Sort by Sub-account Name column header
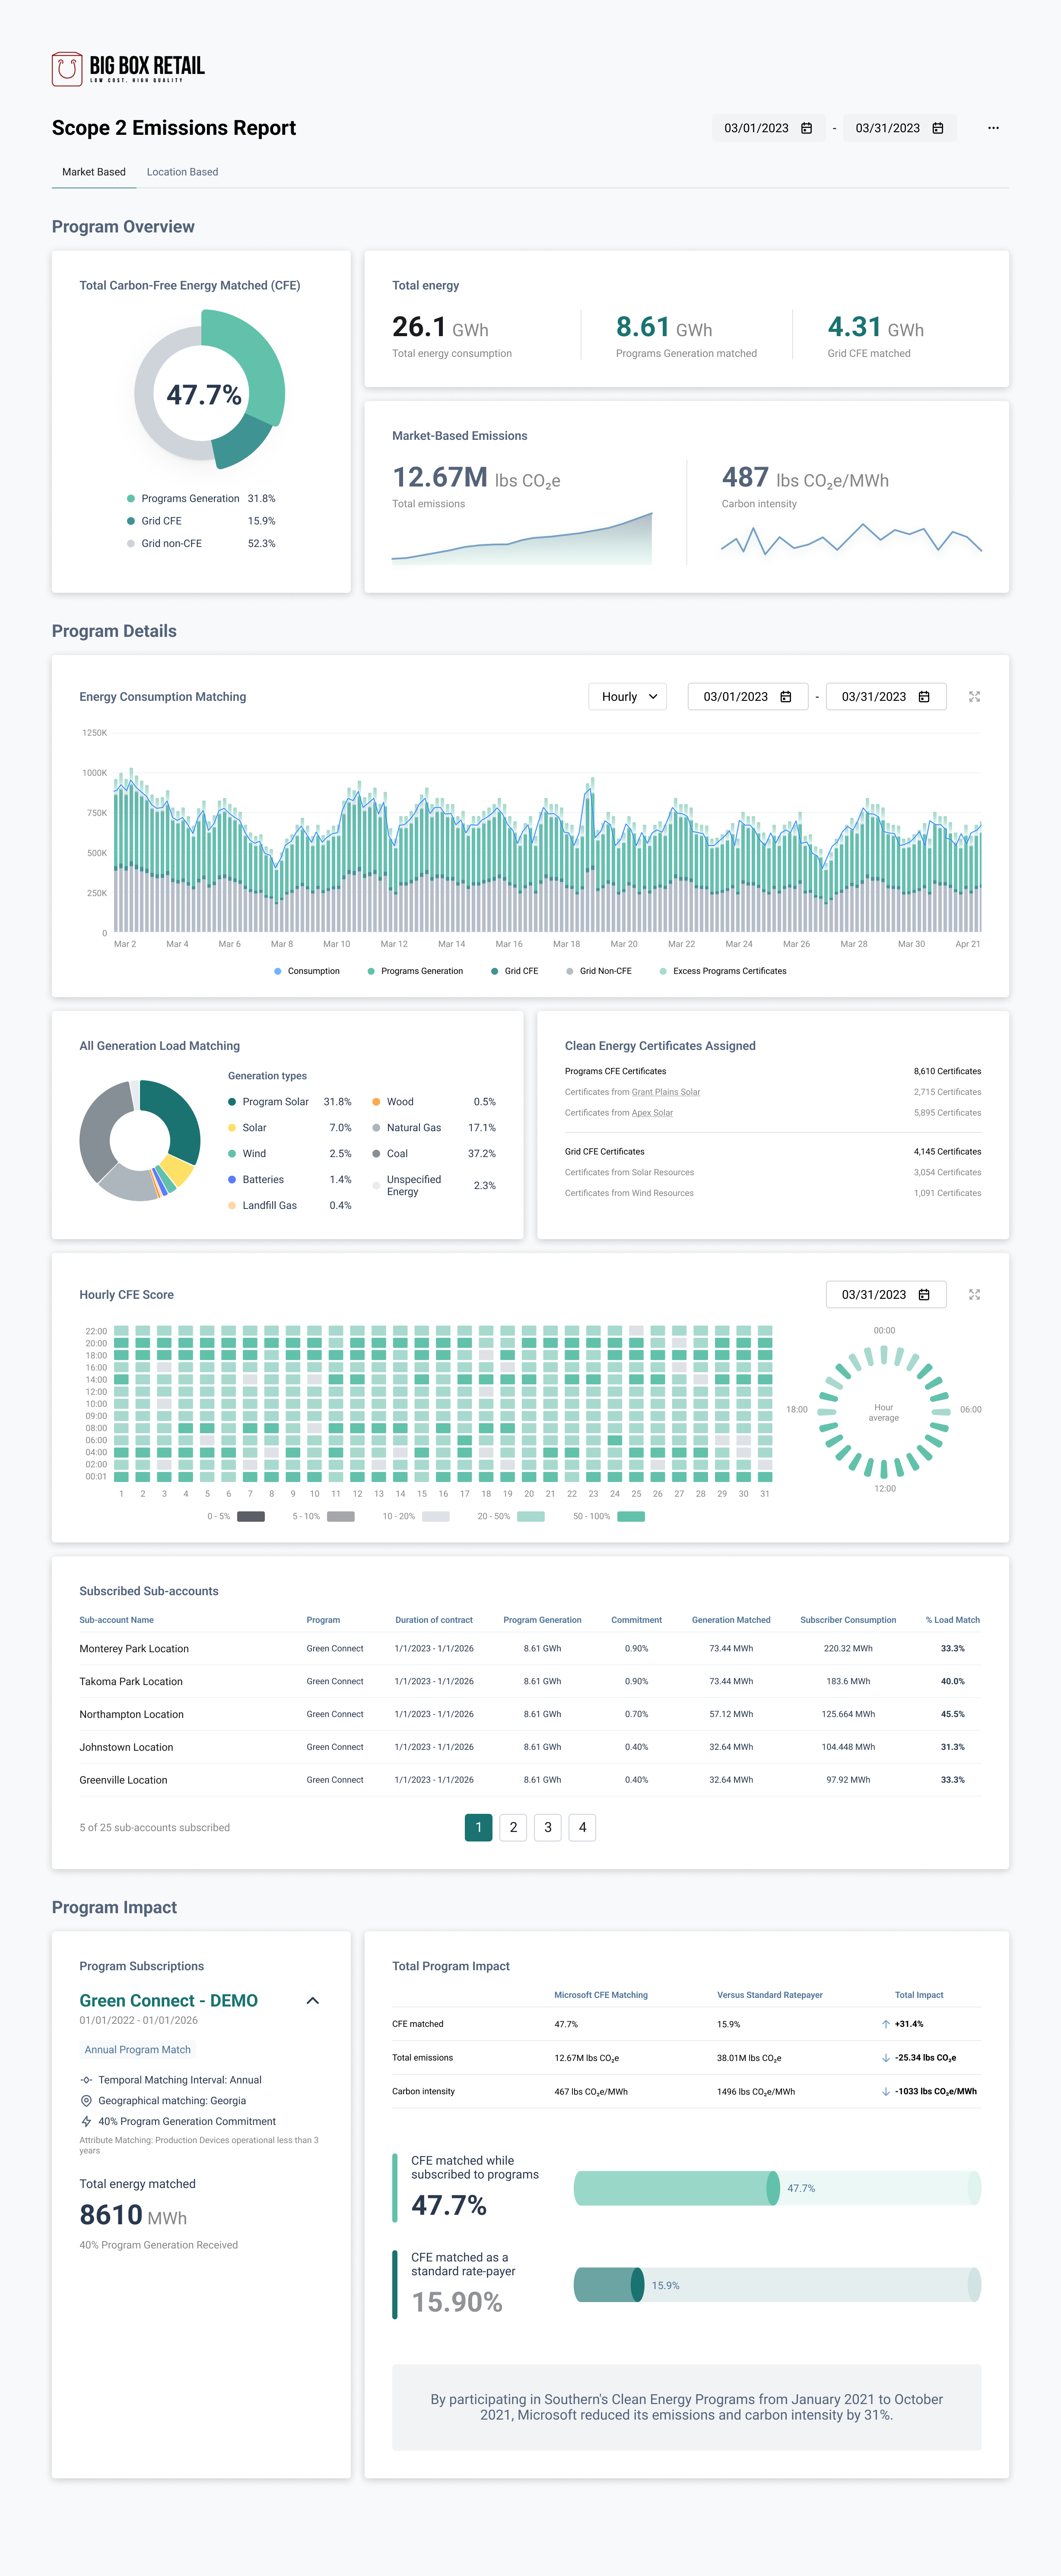The image size is (1061, 2576). 116,1620
